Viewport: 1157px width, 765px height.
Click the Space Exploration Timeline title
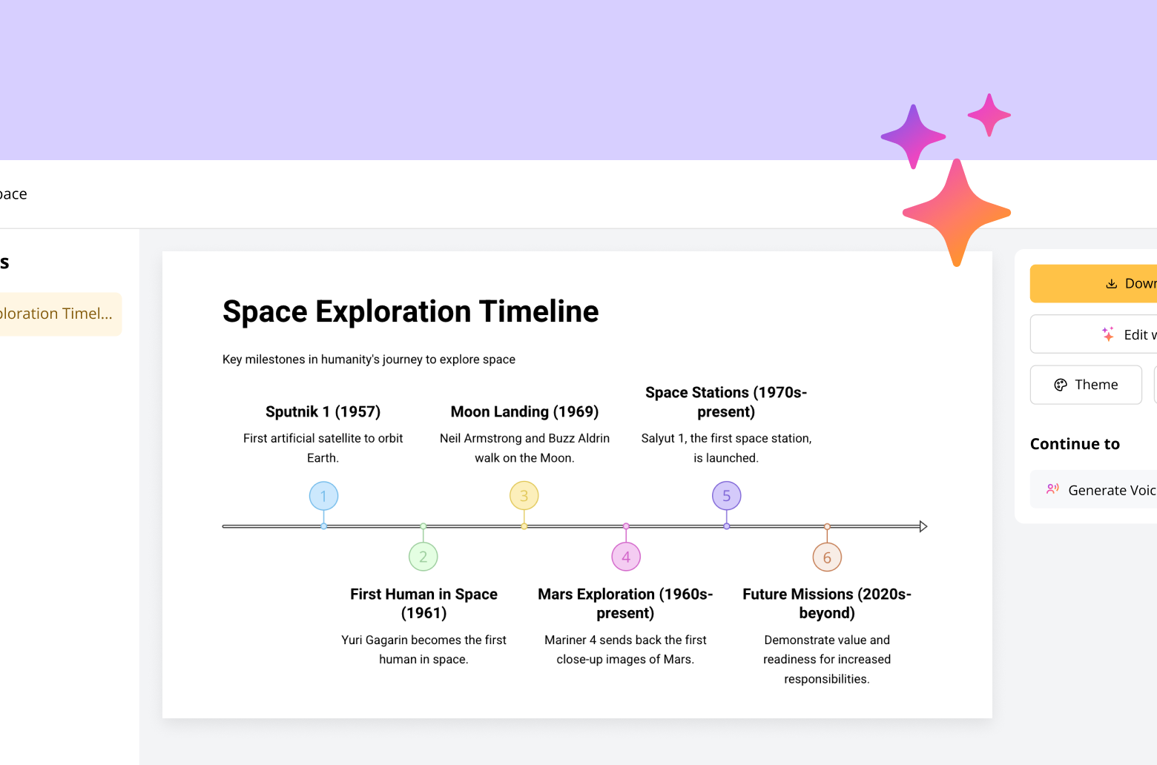(410, 311)
